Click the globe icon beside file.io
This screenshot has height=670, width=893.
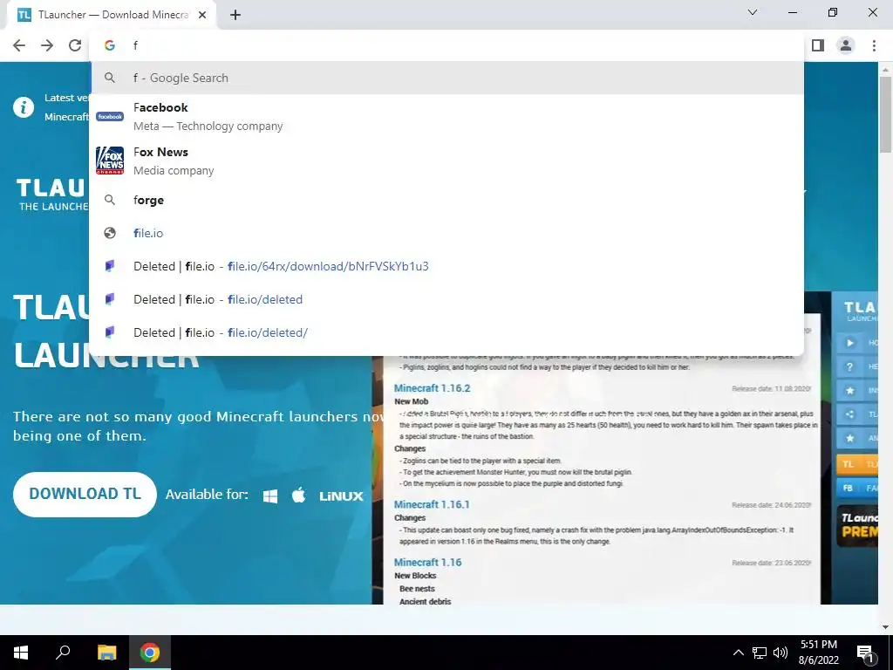pyautogui.click(x=110, y=233)
